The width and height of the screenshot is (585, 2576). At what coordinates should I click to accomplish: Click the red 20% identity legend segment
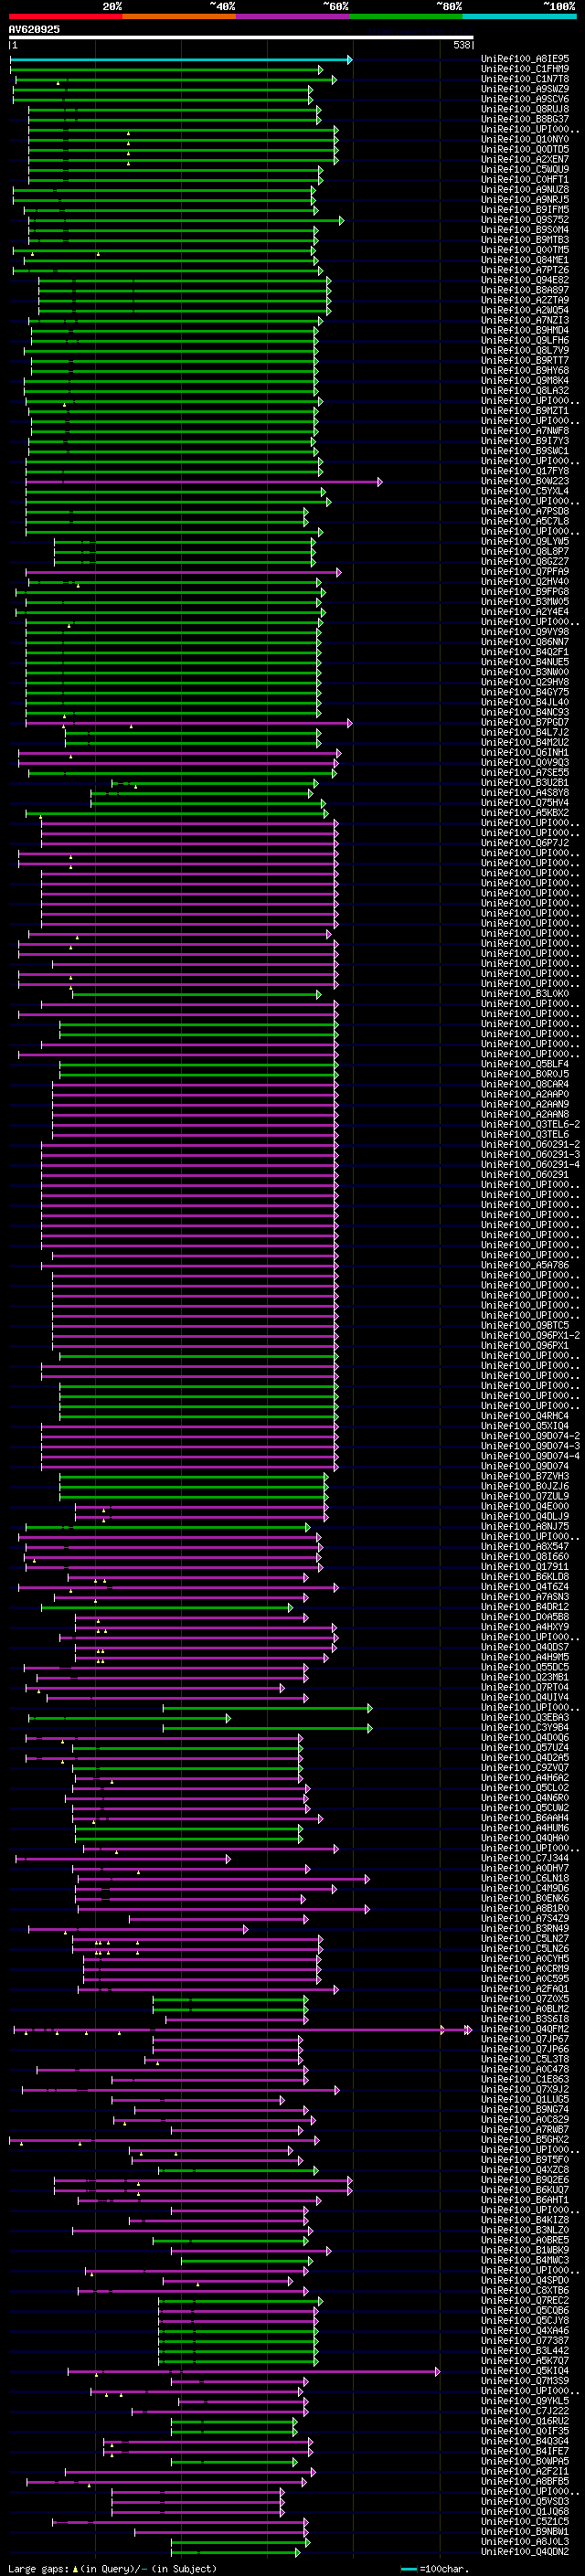tap(65, 16)
